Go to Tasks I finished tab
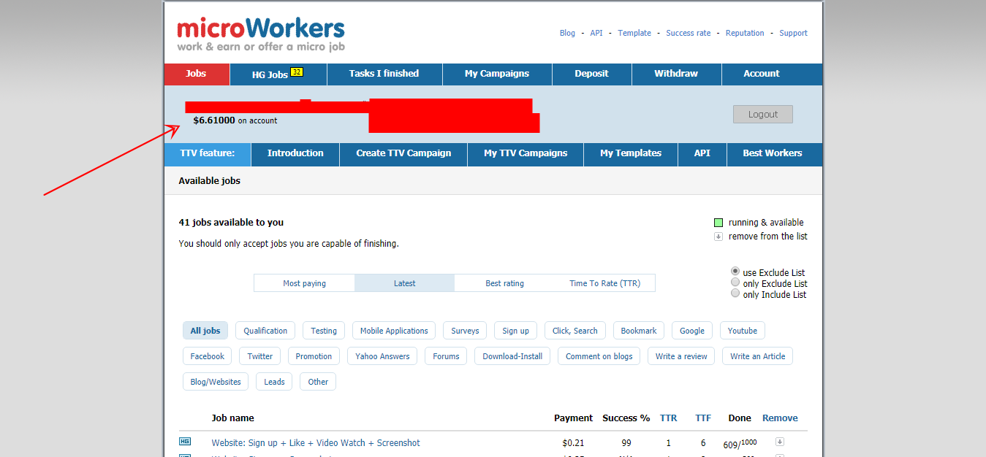Viewport: 986px width, 457px height. tap(384, 74)
